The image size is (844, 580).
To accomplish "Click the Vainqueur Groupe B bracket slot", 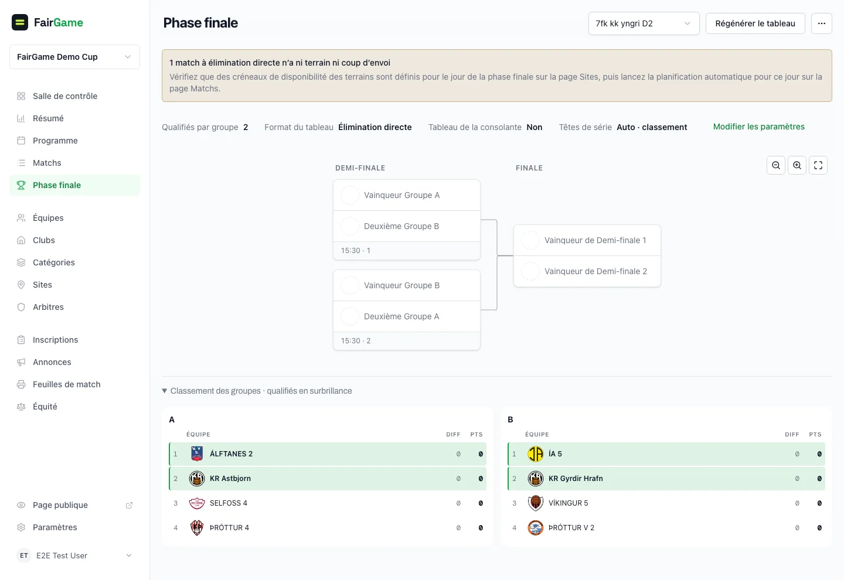I will [x=407, y=285].
